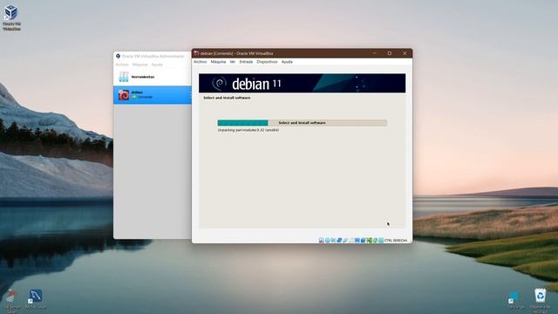Select the debian virtual machine entry
Viewport: 558px width, 314px height.
pos(153,95)
